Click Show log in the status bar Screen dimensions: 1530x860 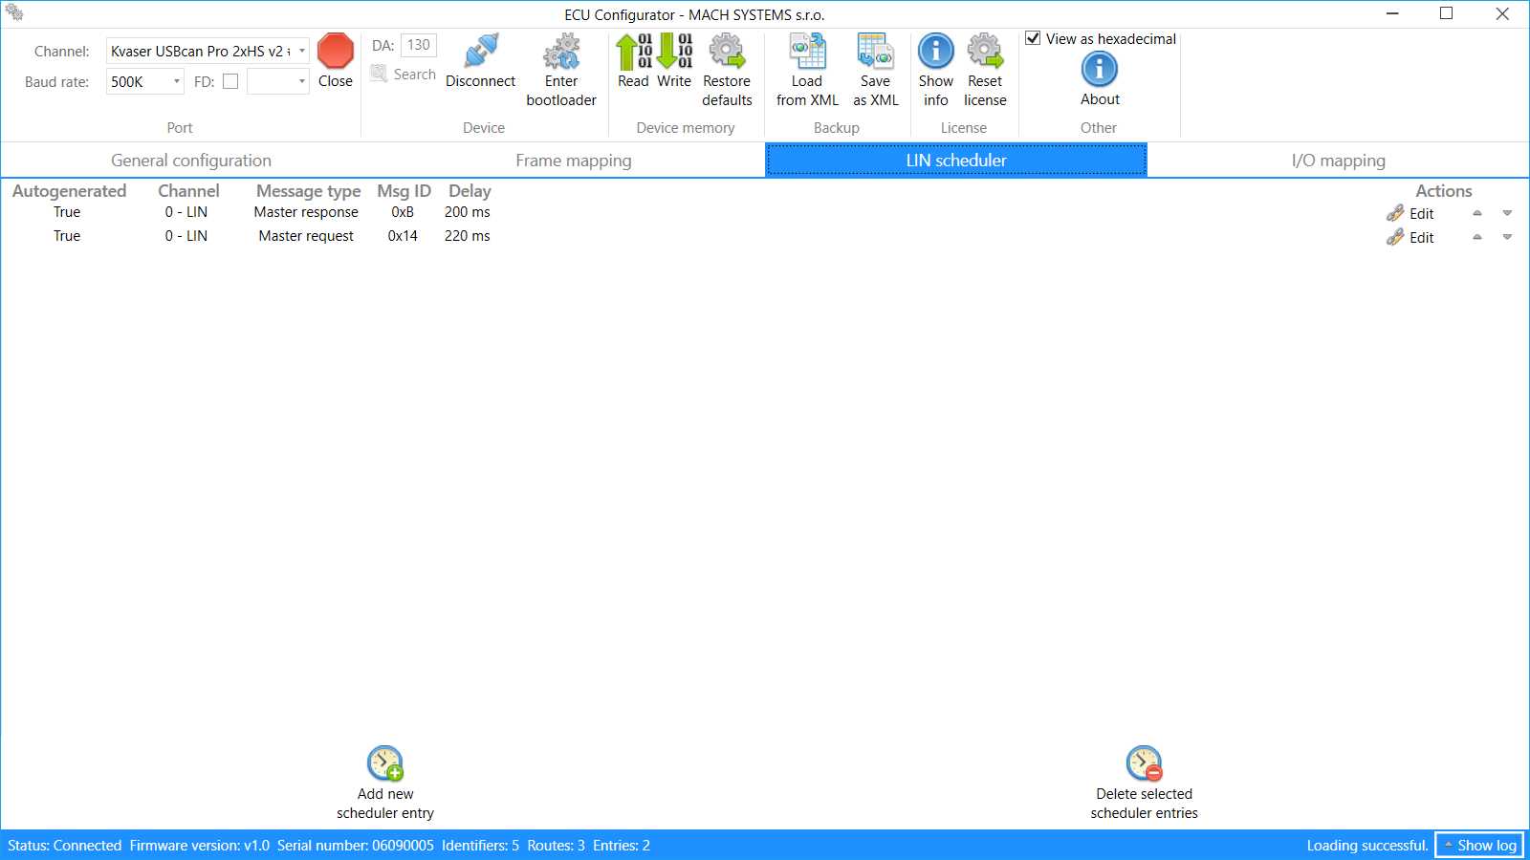point(1479,845)
